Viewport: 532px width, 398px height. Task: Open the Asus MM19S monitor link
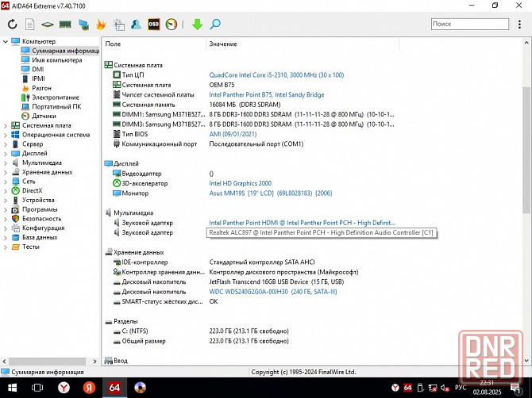tap(271, 193)
